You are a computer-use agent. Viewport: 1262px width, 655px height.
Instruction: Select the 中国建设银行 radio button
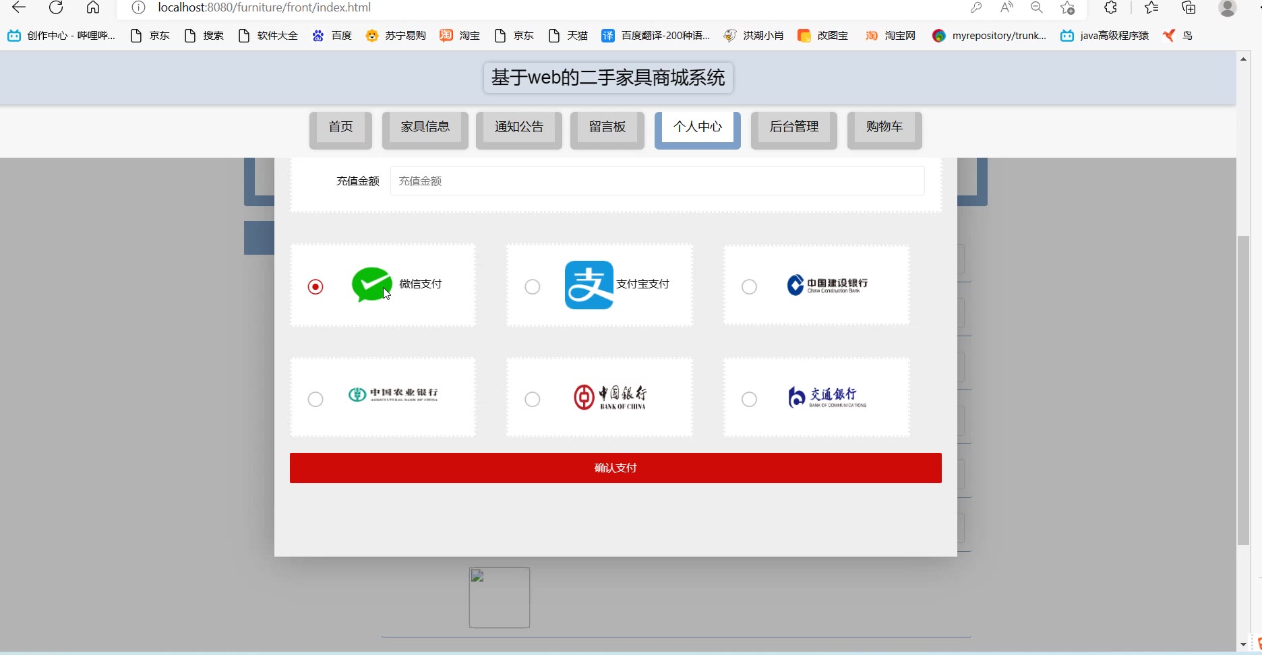pyautogui.click(x=749, y=287)
